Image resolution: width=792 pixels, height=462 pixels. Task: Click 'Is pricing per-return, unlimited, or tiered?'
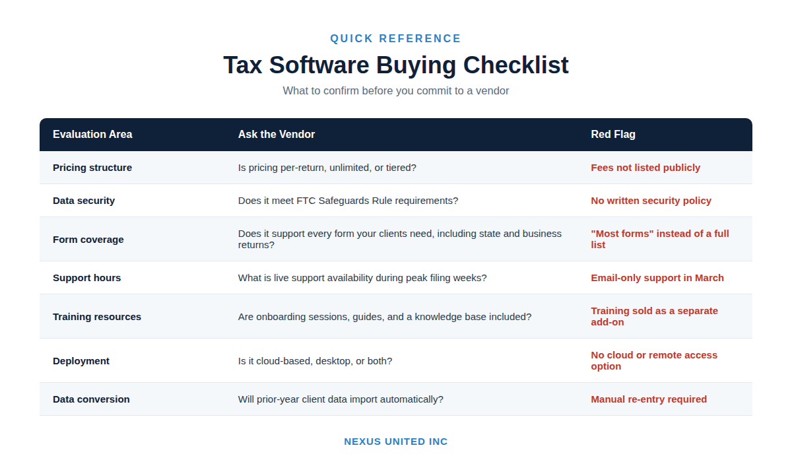pos(327,168)
